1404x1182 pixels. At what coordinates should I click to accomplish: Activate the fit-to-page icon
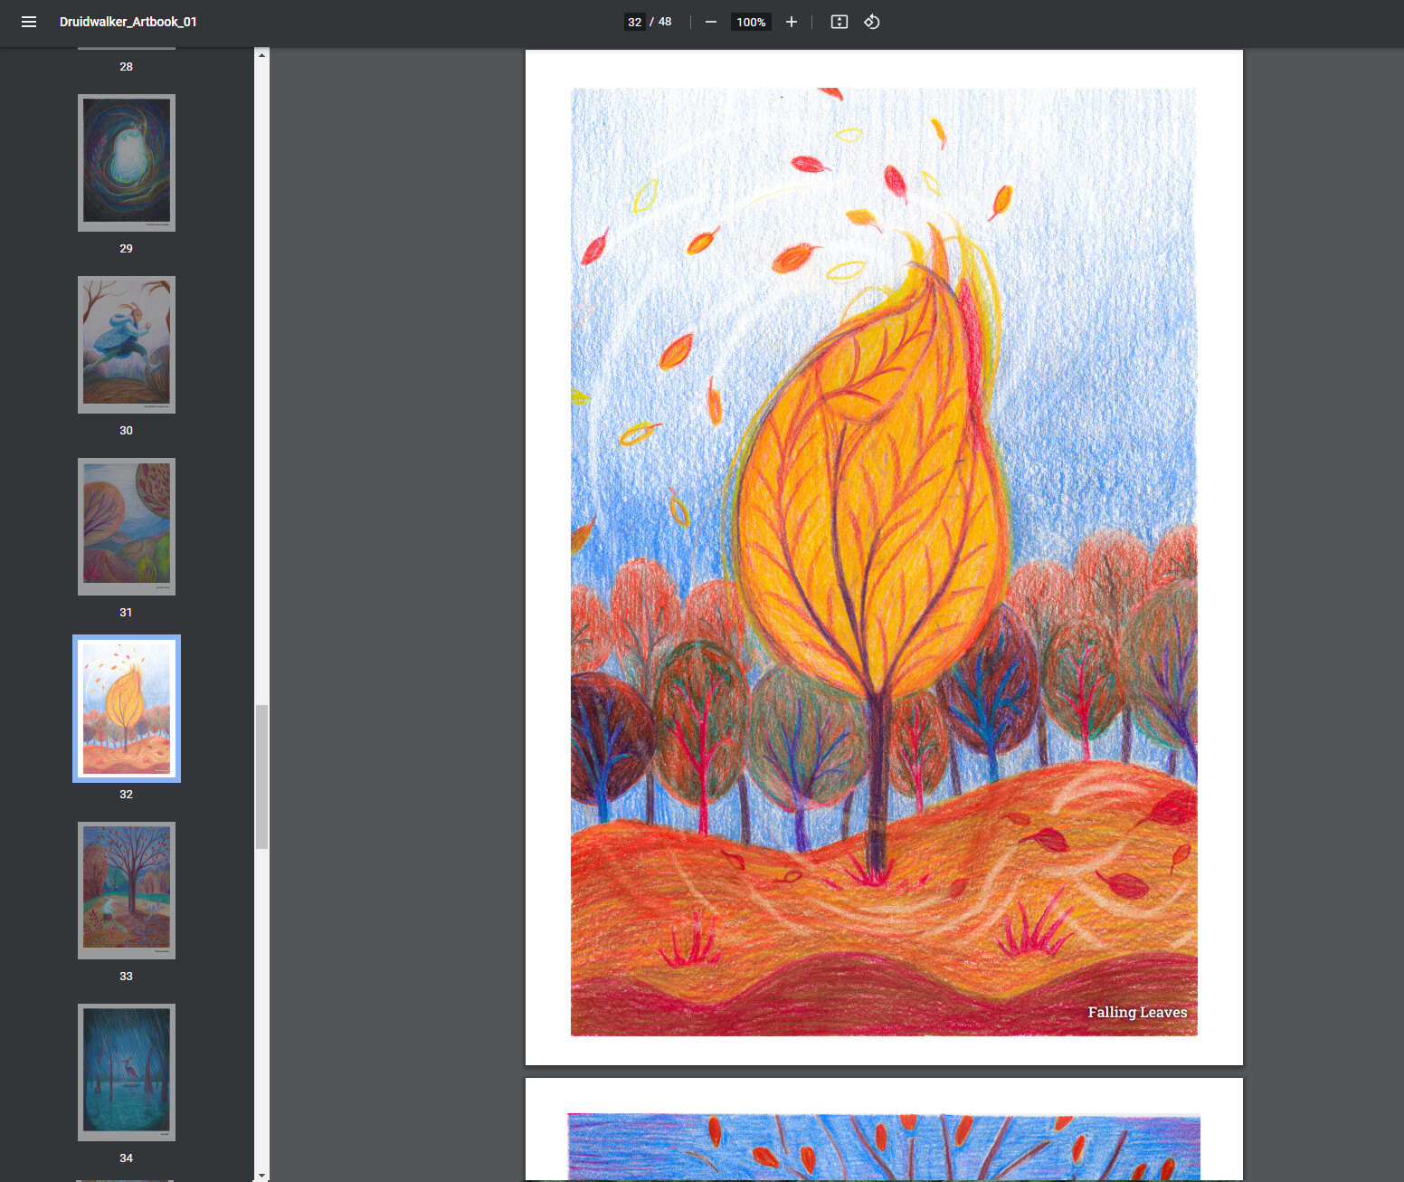click(838, 22)
